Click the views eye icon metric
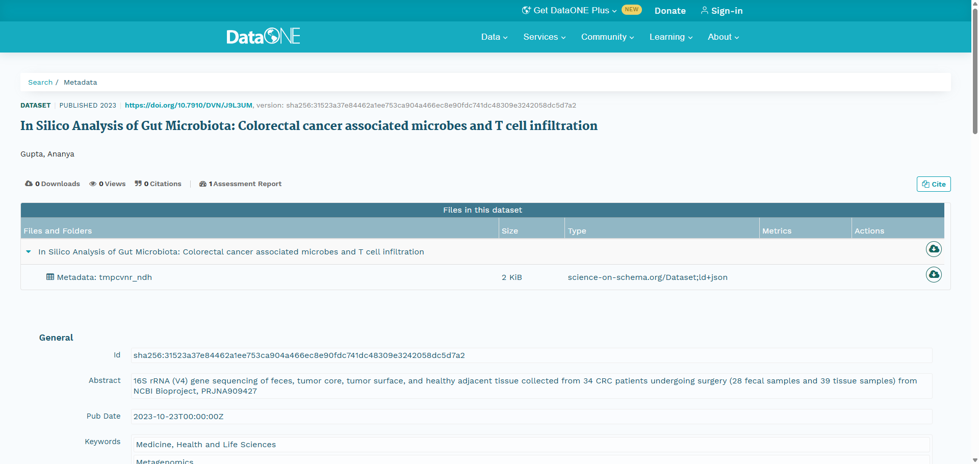The height and width of the screenshot is (464, 979). tap(93, 184)
